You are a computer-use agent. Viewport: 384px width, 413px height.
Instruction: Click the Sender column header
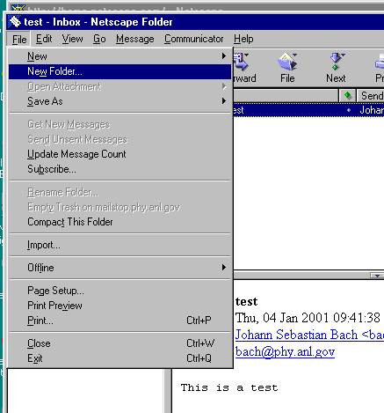tap(371, 96)
